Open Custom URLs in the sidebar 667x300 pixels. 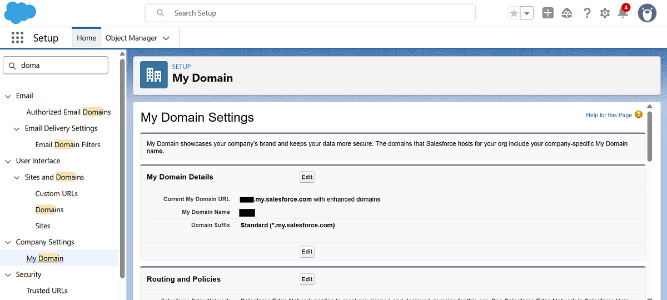56,193
